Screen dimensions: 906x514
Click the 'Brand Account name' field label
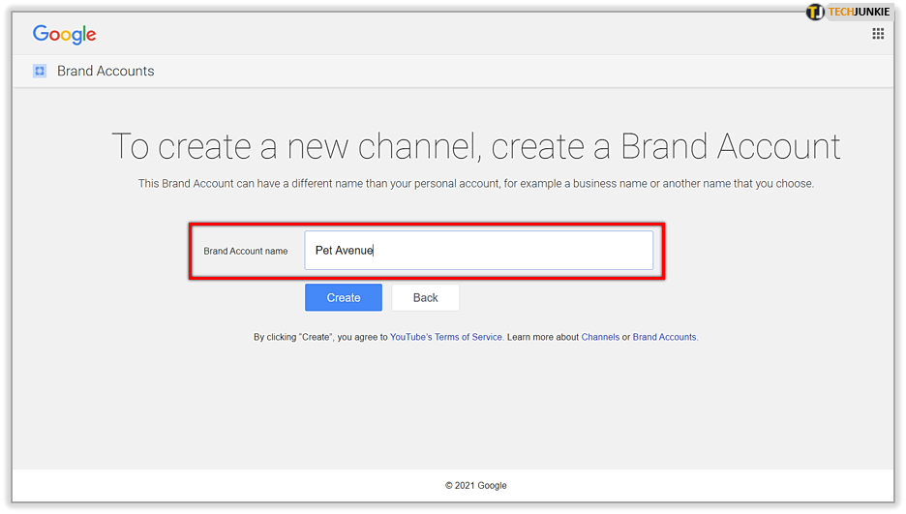pos(246,251)
